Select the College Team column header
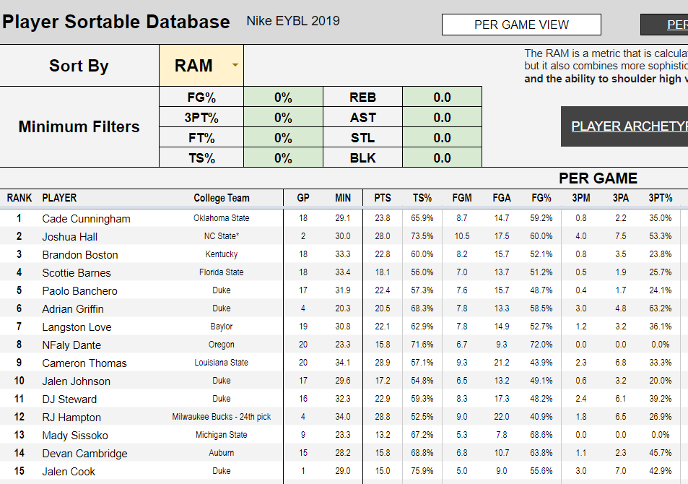This screenshot has height=484, width=688. tap(221, 198)
